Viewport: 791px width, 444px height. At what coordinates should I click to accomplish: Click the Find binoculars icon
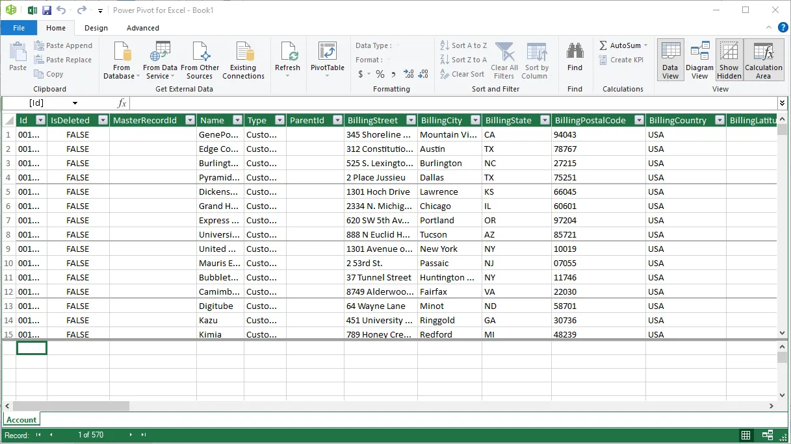tap(575, 53)
